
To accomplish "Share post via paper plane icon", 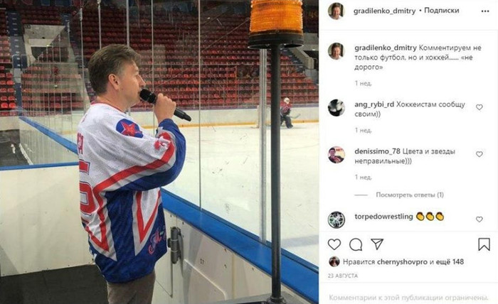I will pyautogui.click(x=377, y=244).
